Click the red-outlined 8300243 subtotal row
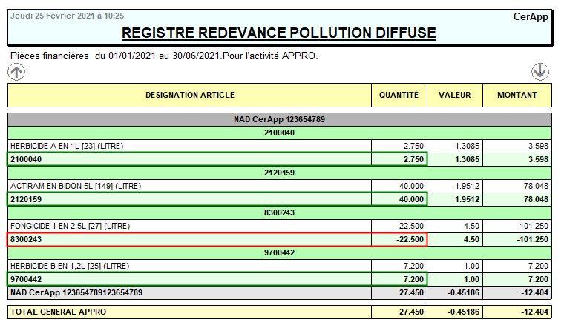Screen dimensions: 567x328 tap(217, 239)
